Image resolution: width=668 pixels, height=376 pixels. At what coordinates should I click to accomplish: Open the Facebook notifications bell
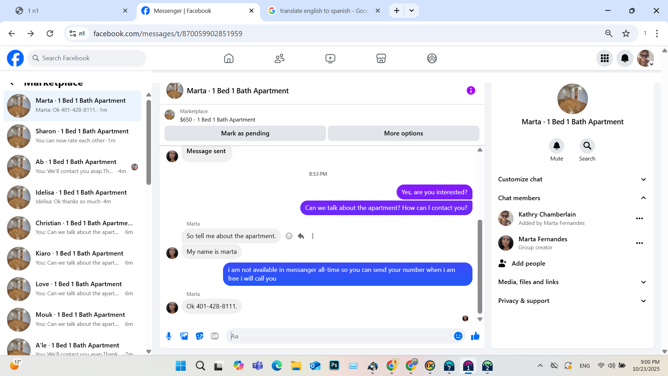(x=625, y=58)
